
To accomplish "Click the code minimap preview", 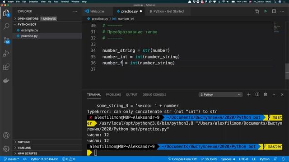I will (277, 27).
